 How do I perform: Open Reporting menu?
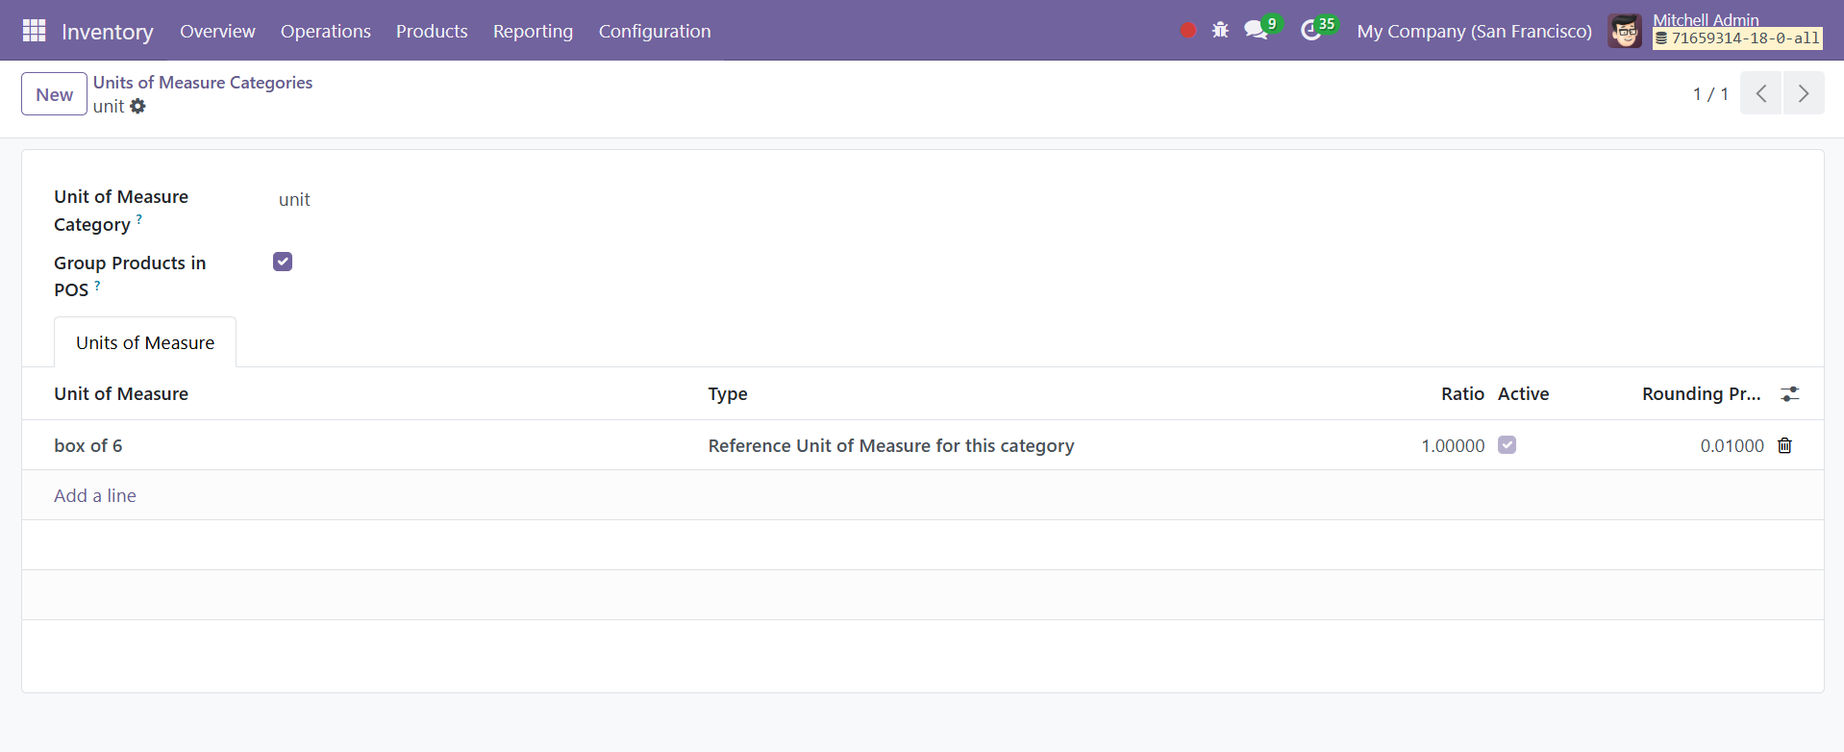click(x=533, y=31)
